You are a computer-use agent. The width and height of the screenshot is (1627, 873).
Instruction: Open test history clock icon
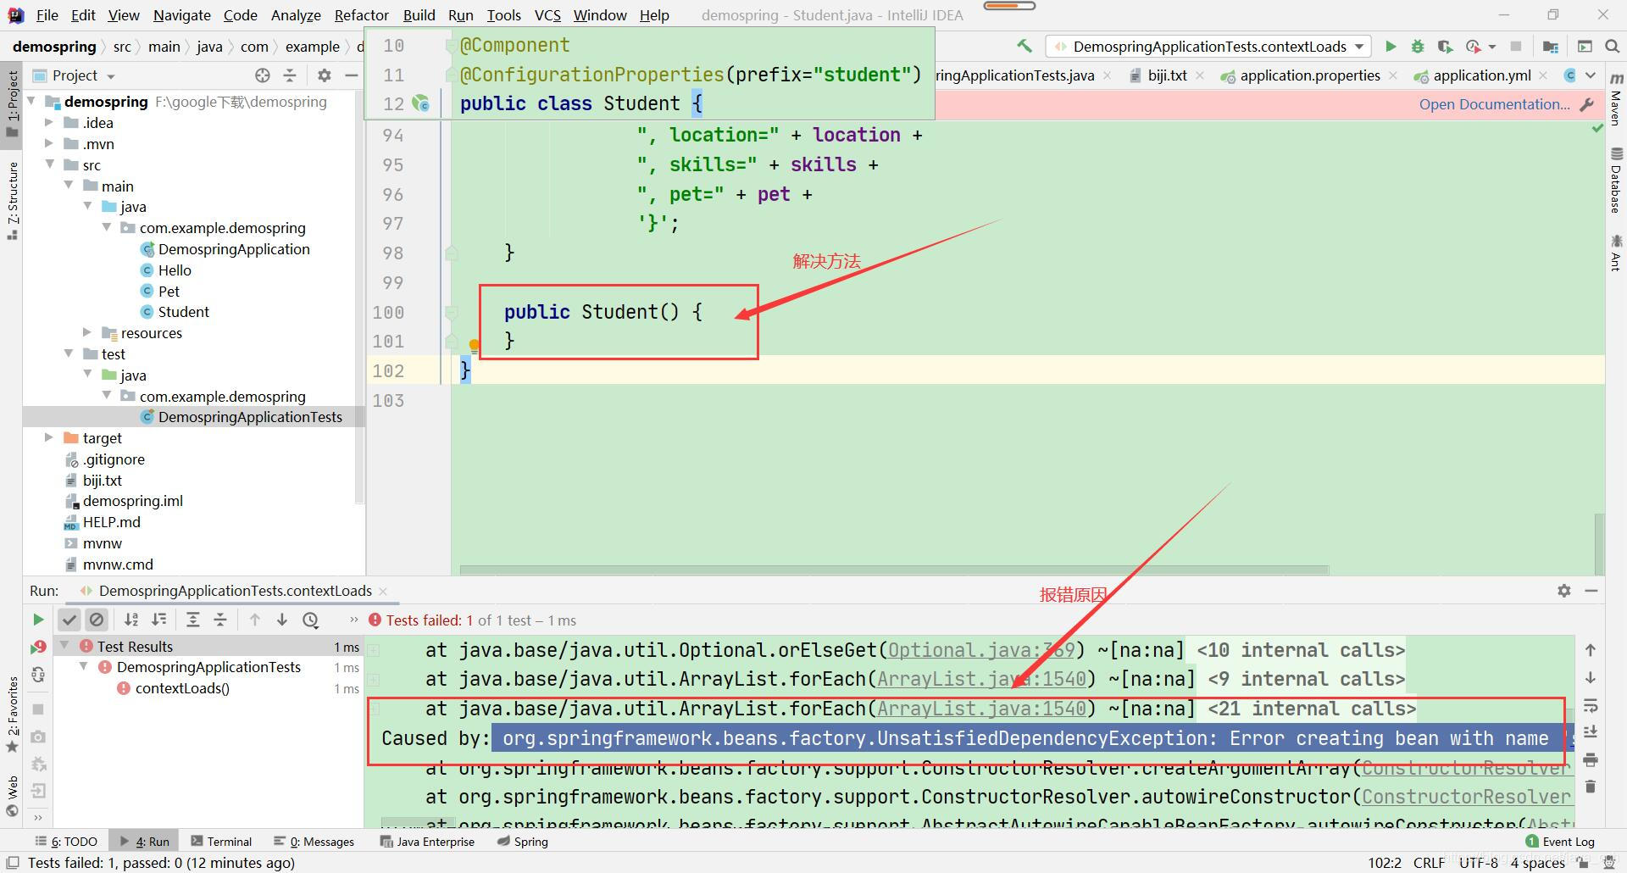pyautogui.click(x=311, y=620)
